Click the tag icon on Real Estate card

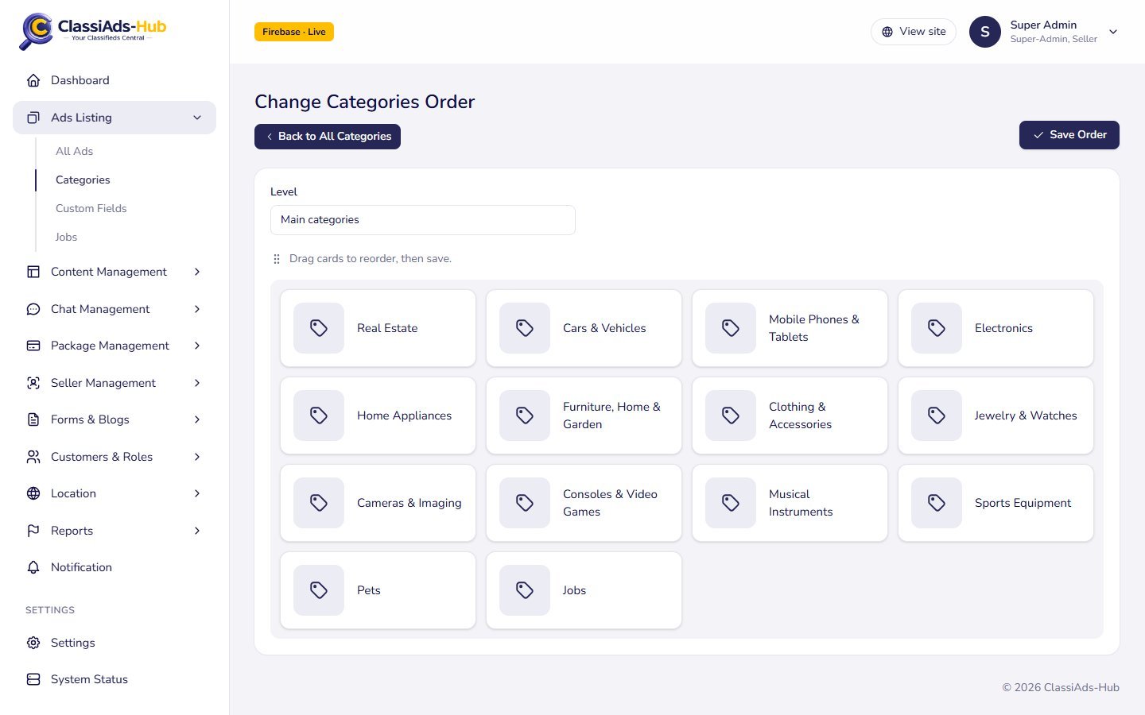[x=319, y=328]
